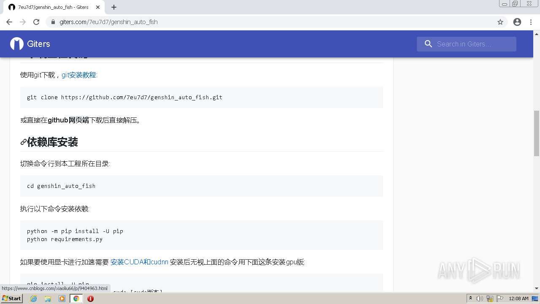
Task: Go back with browser back arrow
Action: pyautogui.click(x=9, y=22)
